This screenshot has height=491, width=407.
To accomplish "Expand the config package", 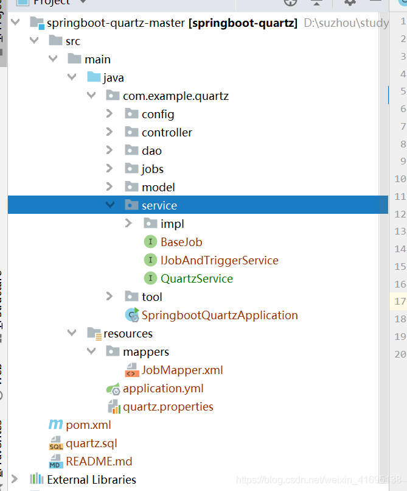I will pyautogui.click(x=110, y=113).
